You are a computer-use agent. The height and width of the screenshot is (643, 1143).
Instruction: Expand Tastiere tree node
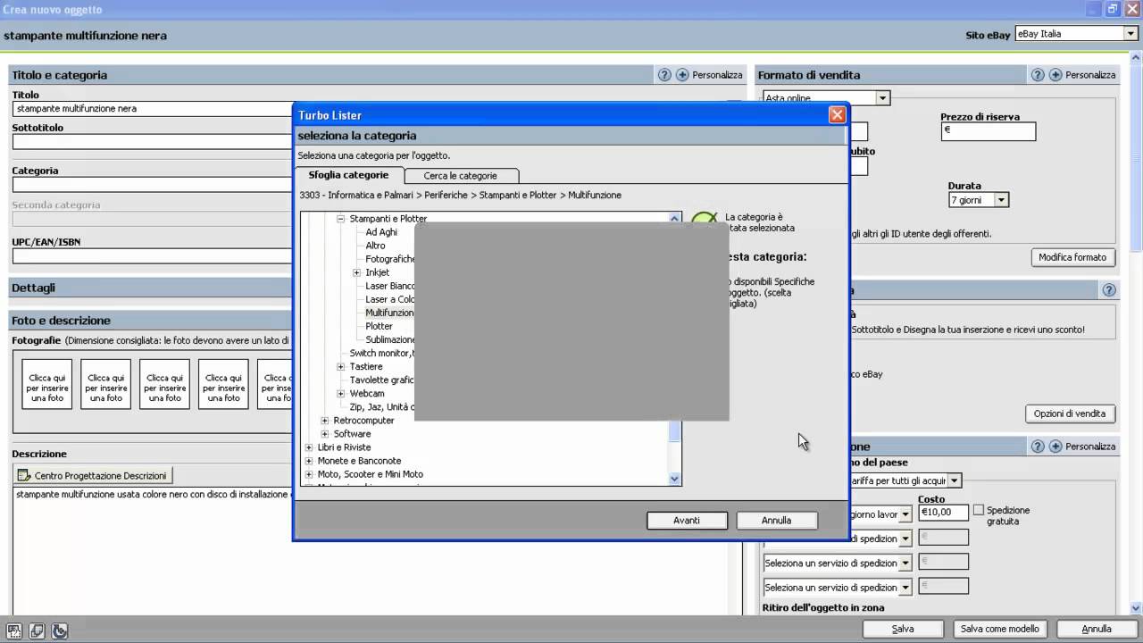click(340, 367)
